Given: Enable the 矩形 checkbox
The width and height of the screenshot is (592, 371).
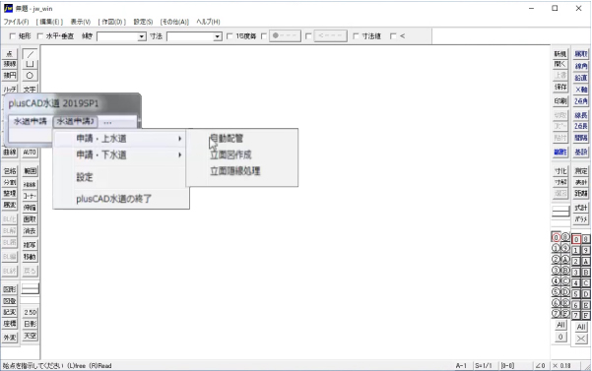Looking at the screenshot, I should pyautogui.click(x=13, y=36).
